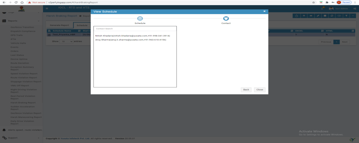Open the settings gears icon in header
This screenshot has height=143, width=359.
[355, 9]
